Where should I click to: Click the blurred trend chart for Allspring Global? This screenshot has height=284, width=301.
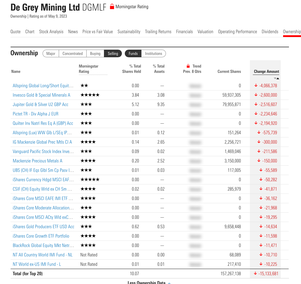click(x=195, y=86)
